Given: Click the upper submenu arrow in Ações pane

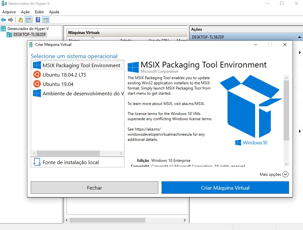Looking at the screenshot, I should click(x=300, y=53).
